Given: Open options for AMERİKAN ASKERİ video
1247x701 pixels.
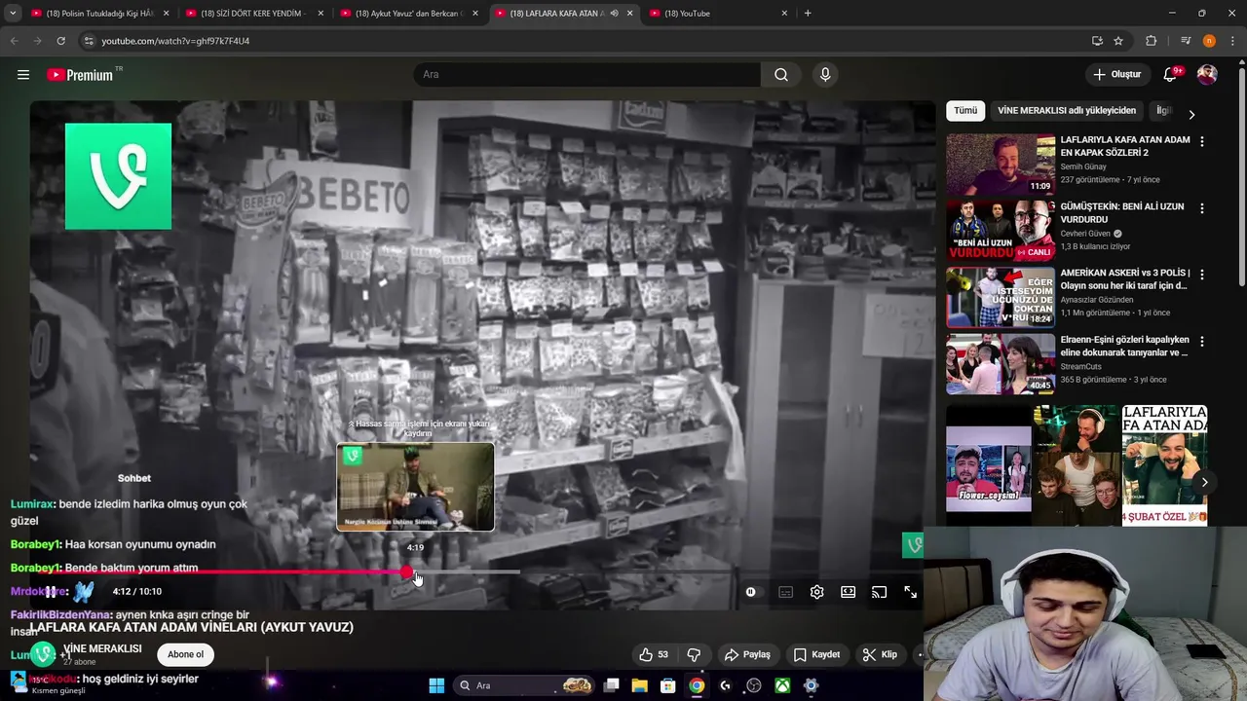Looking at the screenshot, I should coord(1201,275).
